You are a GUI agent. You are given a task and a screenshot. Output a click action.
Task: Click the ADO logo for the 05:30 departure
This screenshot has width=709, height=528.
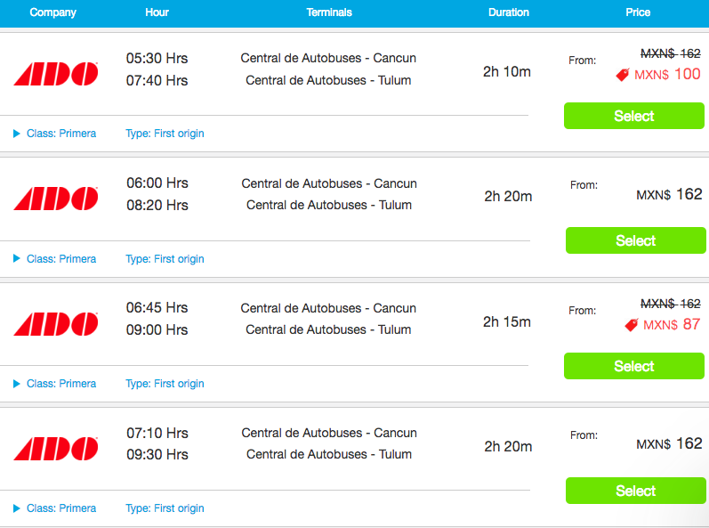tap(56, 74)
